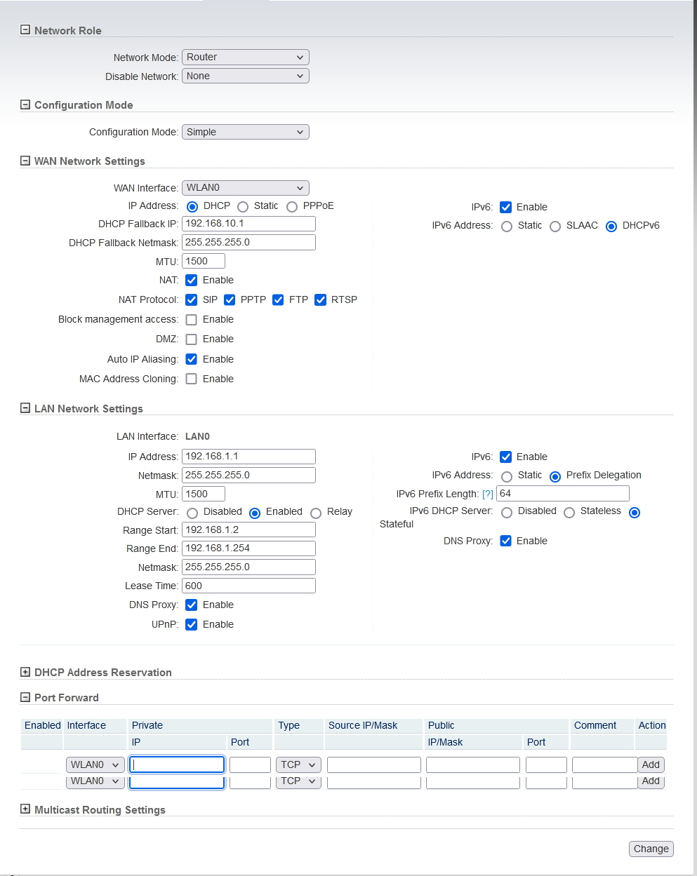Expand the DHCP Address Reservation section

point(25,672)
